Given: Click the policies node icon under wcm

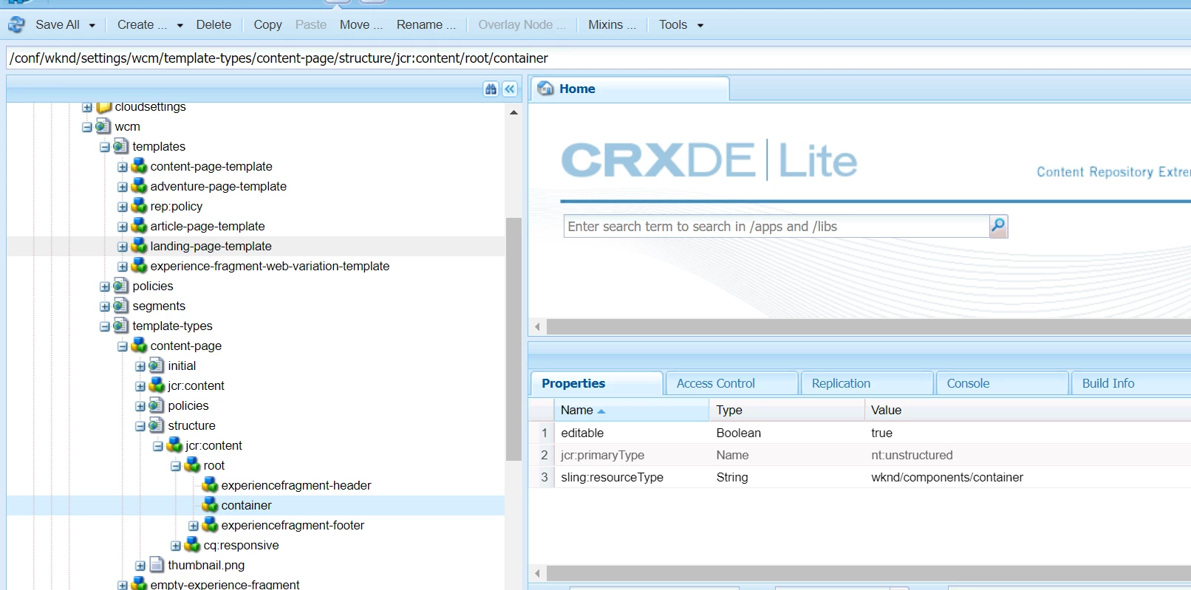Looking at the screenshot, I should [121, 286].
